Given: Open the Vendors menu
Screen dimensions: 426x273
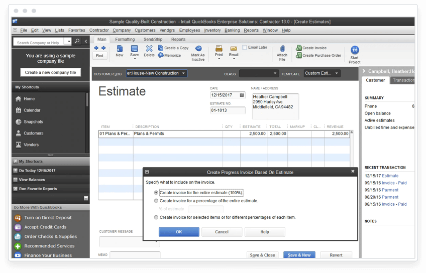Looking at the screenshot, I should point(167,30).
